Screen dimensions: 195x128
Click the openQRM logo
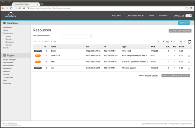pos(10,15)
